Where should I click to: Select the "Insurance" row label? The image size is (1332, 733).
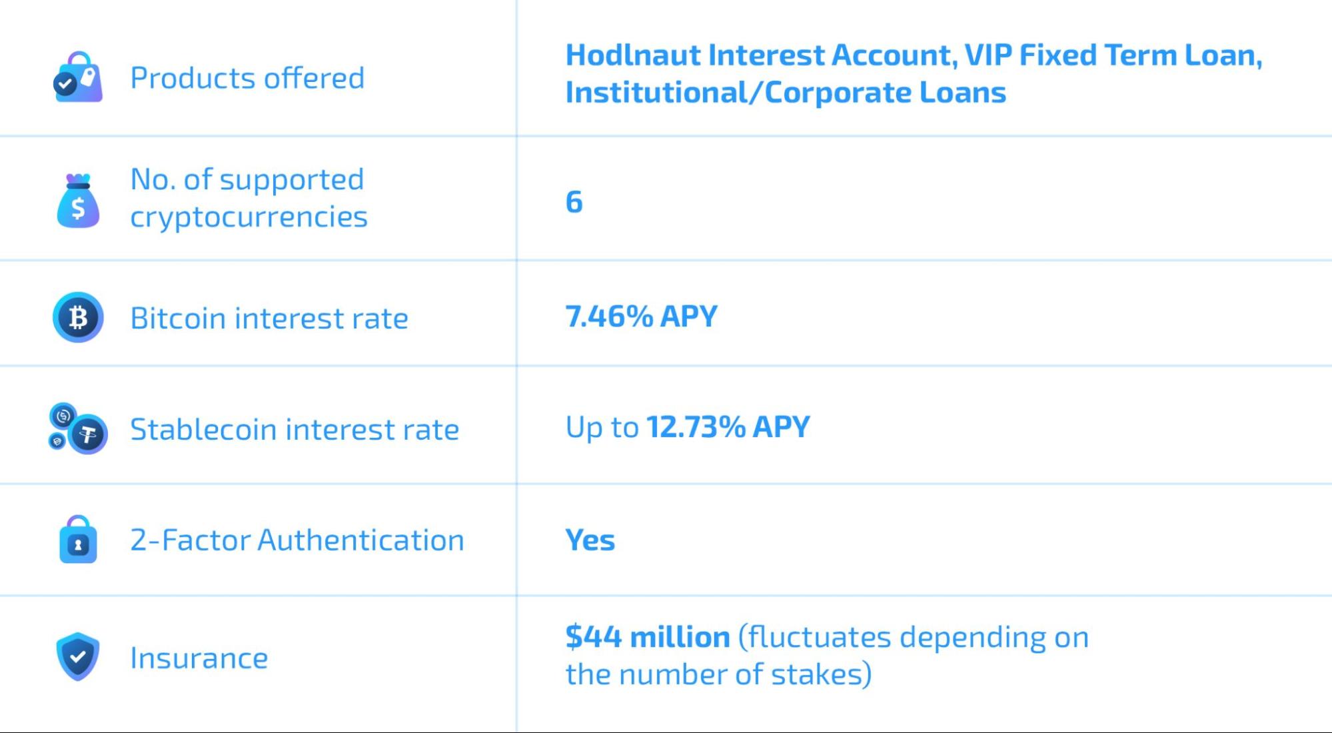(199, 658)
